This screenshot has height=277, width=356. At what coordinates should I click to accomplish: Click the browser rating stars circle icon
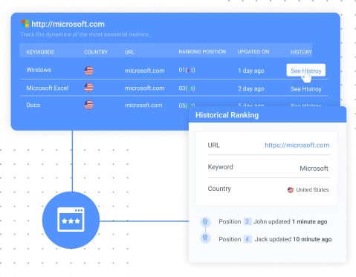click(x=71, y=220)
